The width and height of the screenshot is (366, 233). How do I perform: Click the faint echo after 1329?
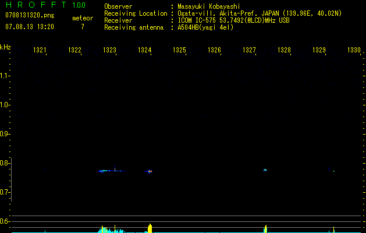pyautogui.click(x=334, y=171)
